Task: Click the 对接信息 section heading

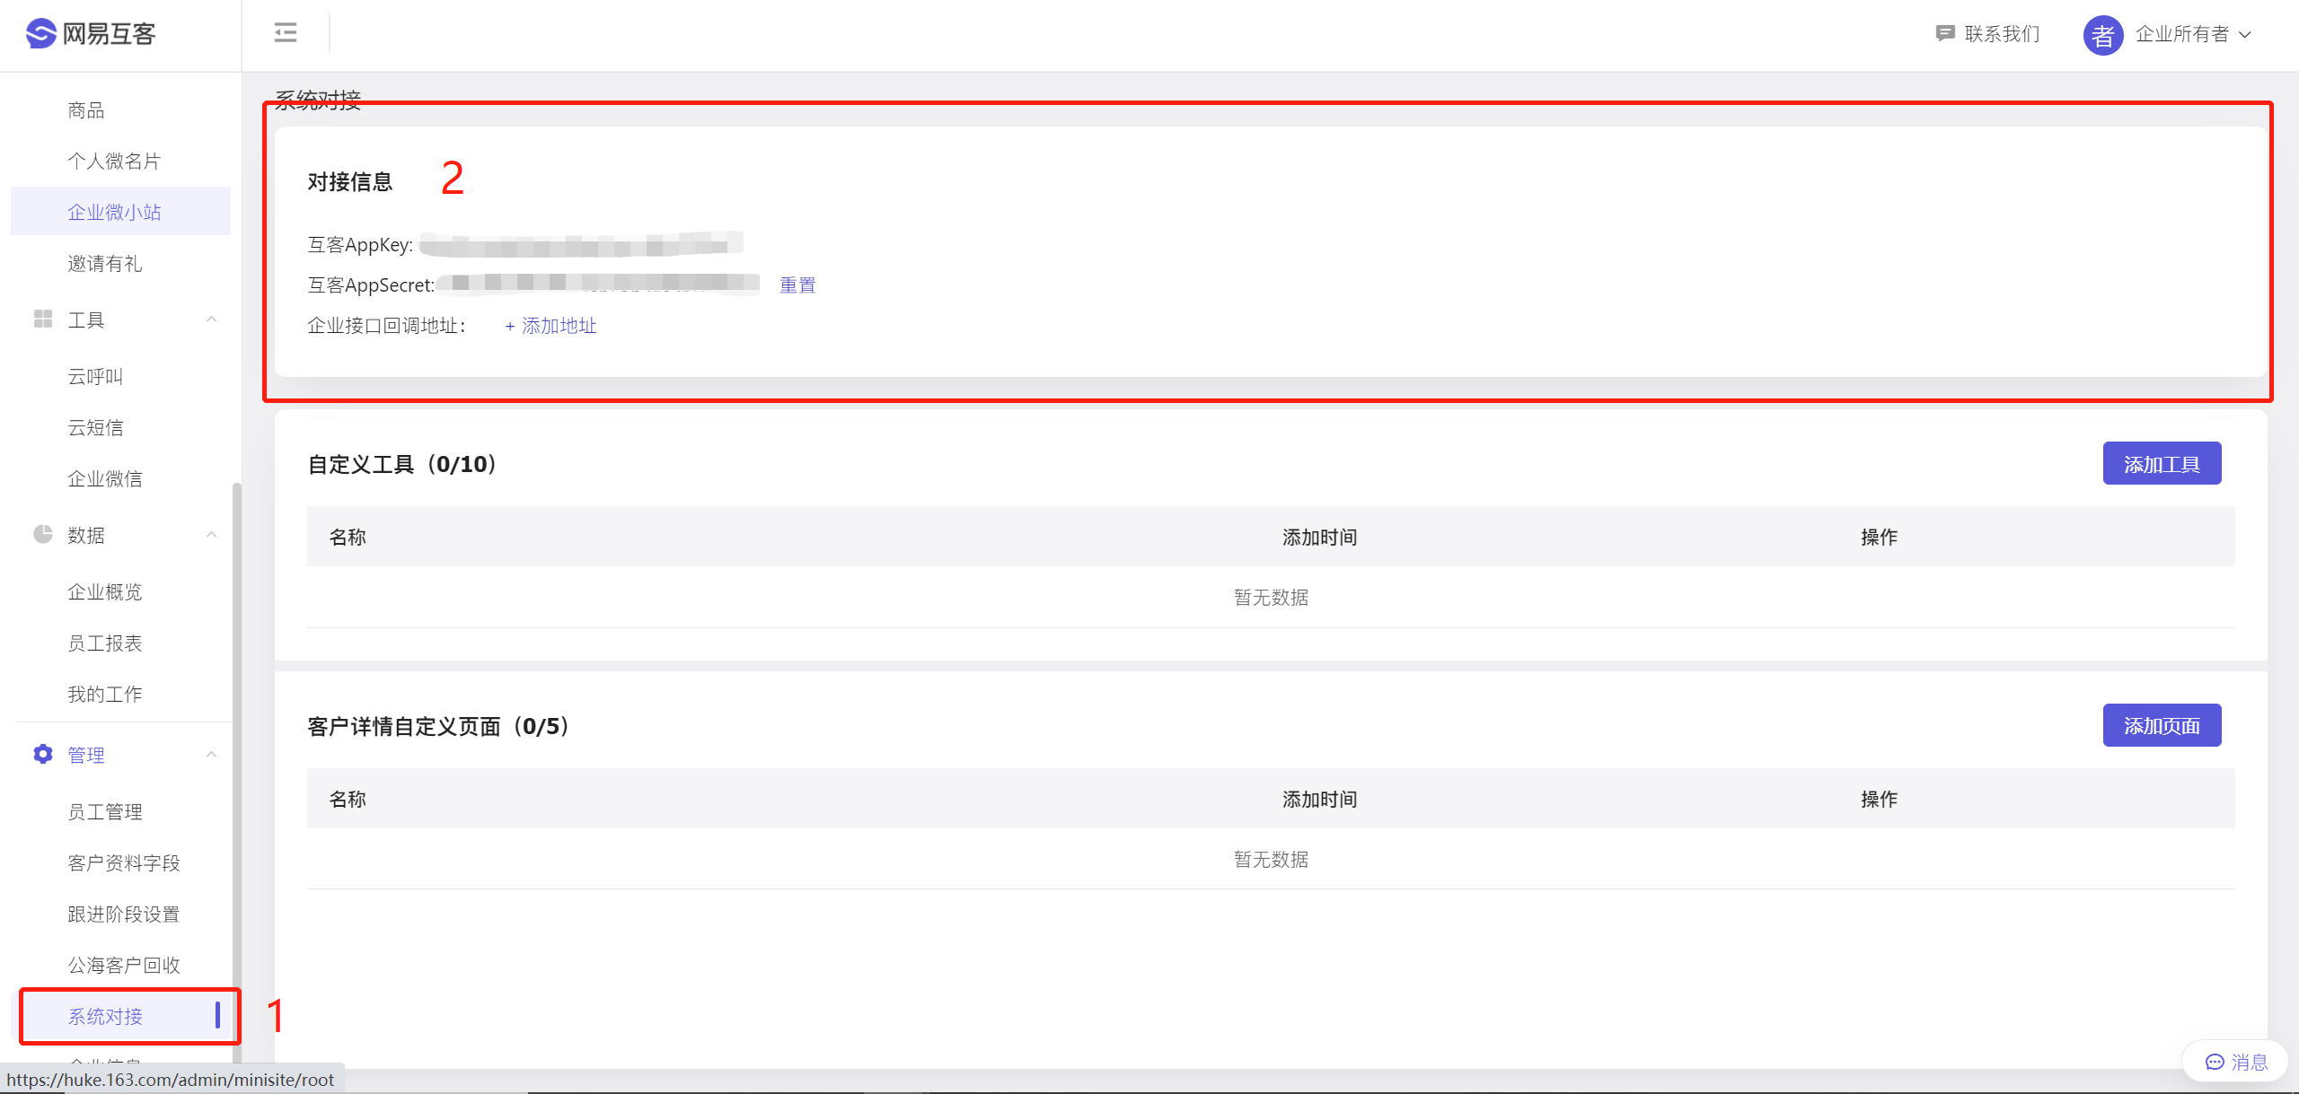Action: 350,182
